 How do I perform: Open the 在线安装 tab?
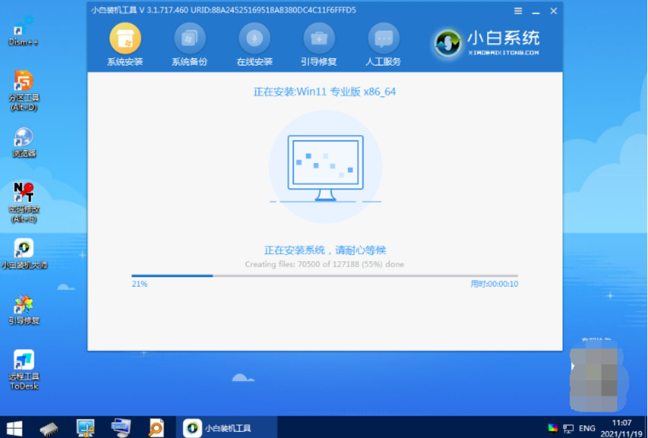pos(254,45)
